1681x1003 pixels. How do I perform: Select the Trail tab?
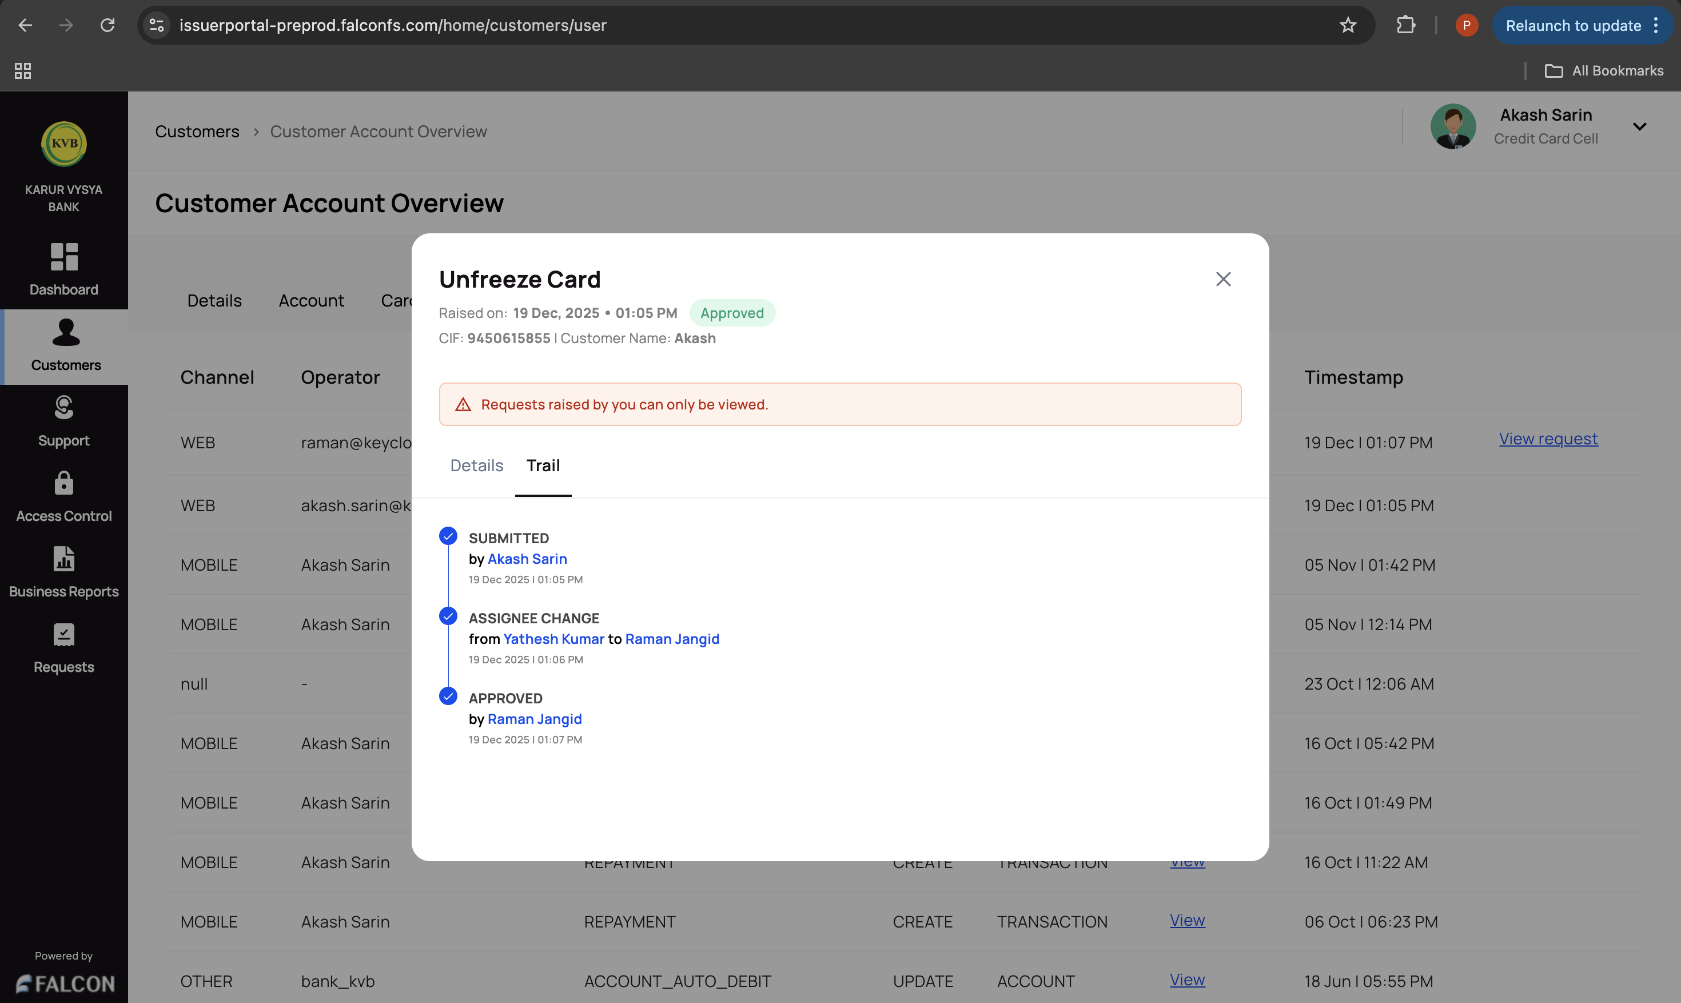point(543,465)
